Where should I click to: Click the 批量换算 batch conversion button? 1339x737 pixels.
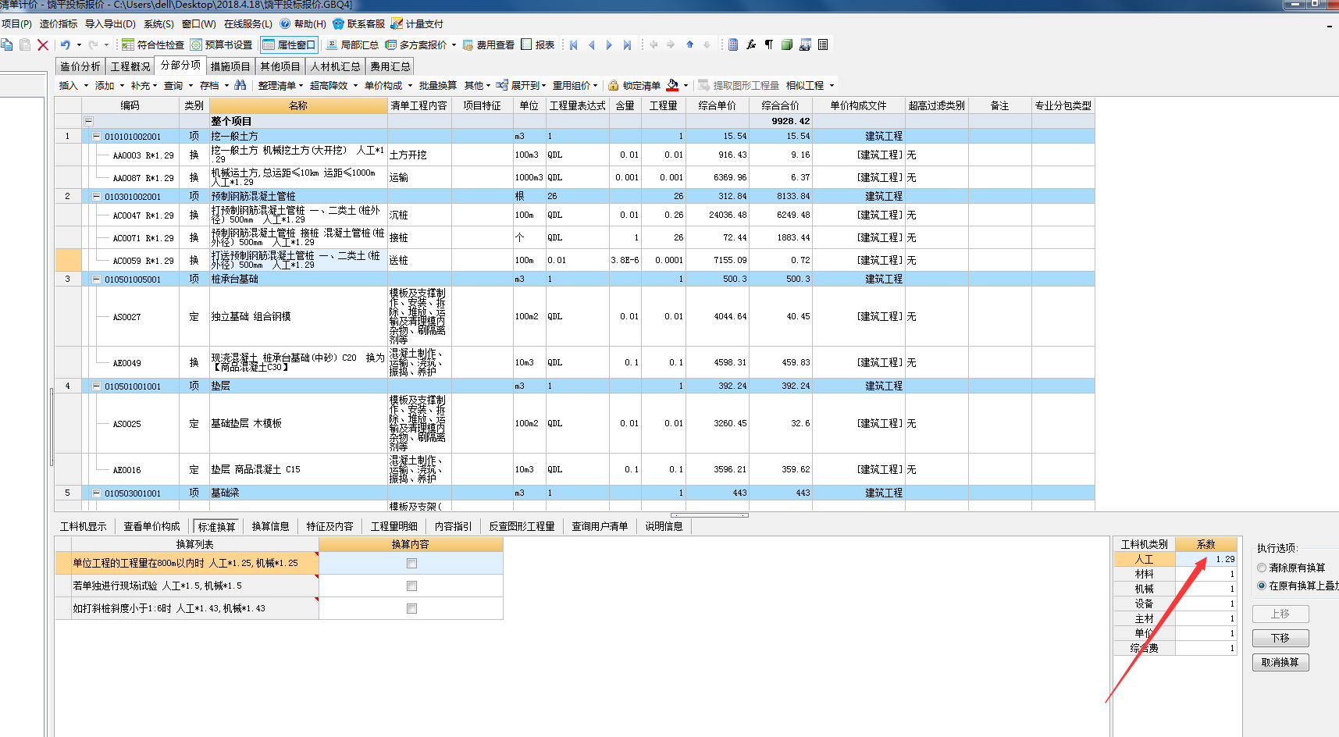(x=438, y=85)
